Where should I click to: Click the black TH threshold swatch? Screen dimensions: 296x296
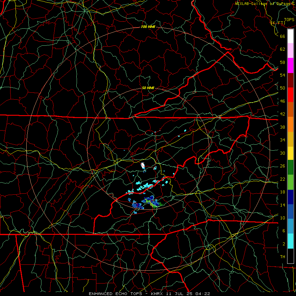click(290, 256)
